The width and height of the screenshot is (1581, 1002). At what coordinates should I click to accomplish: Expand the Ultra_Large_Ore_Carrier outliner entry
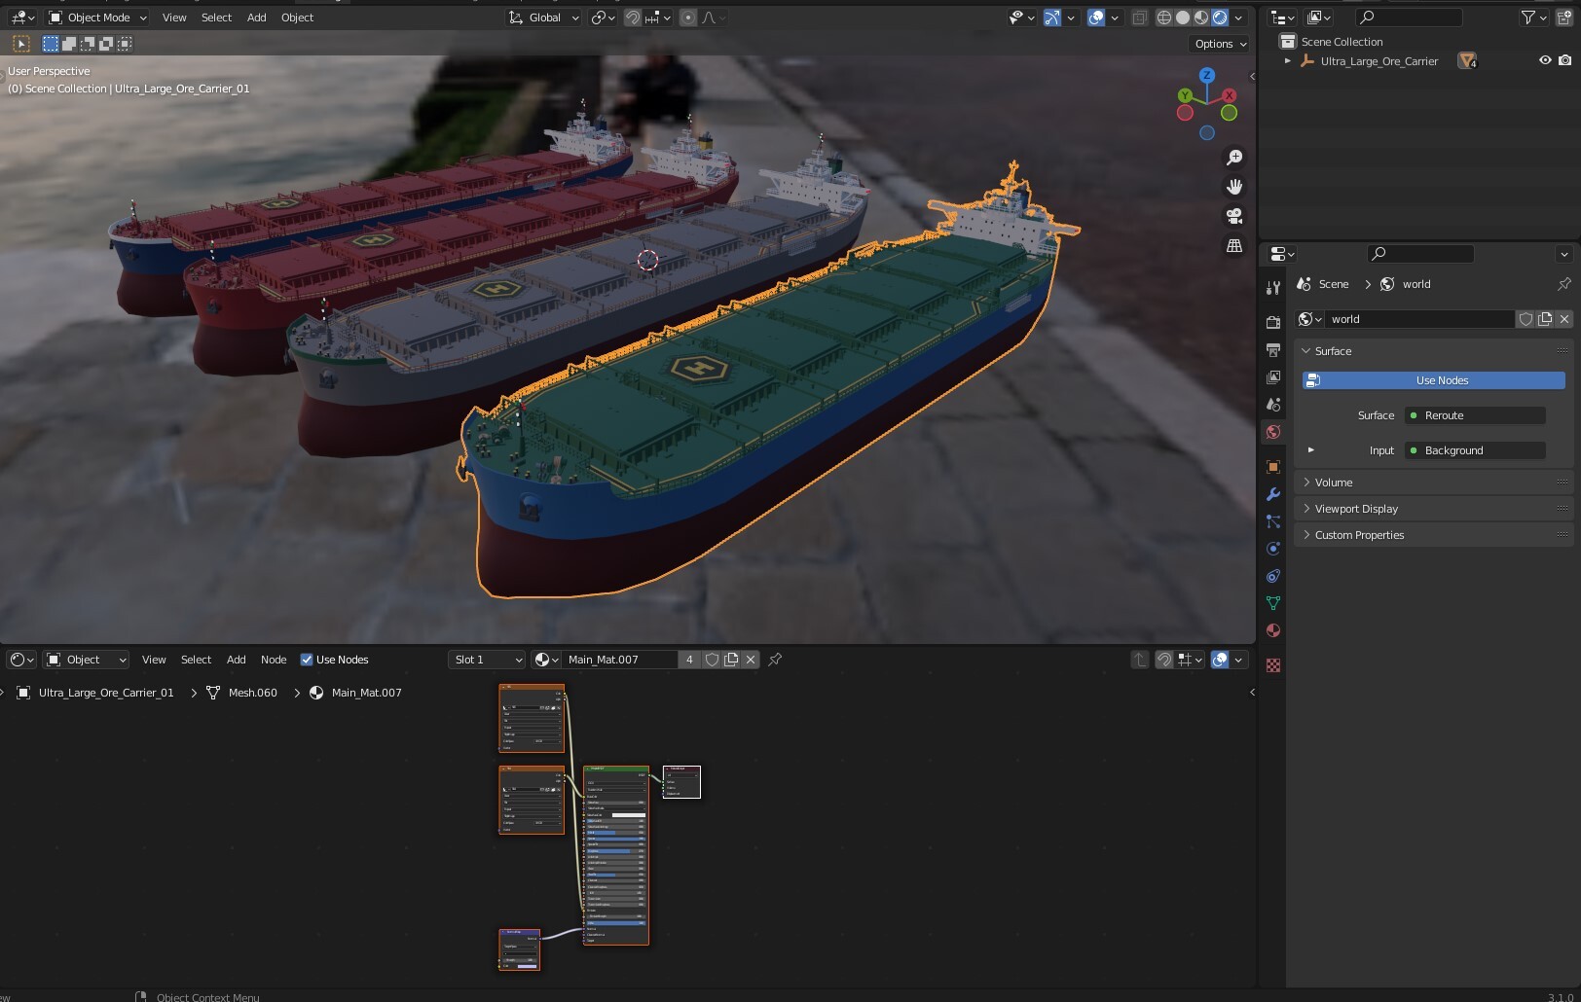[1290, 60]
